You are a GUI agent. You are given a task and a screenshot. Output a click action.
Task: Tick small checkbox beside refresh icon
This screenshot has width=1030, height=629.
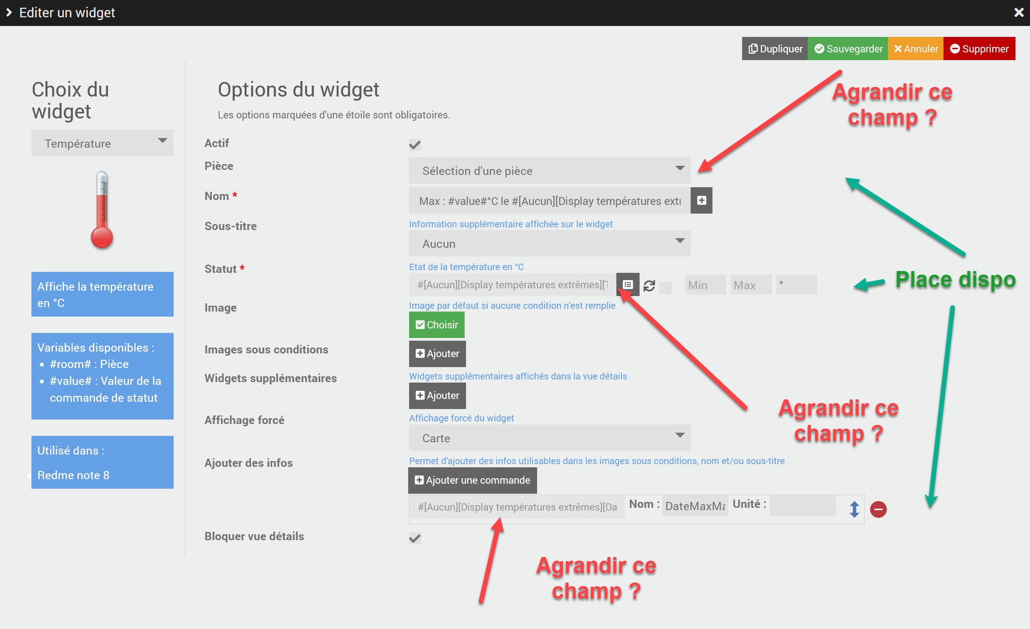tap(665, 287)
